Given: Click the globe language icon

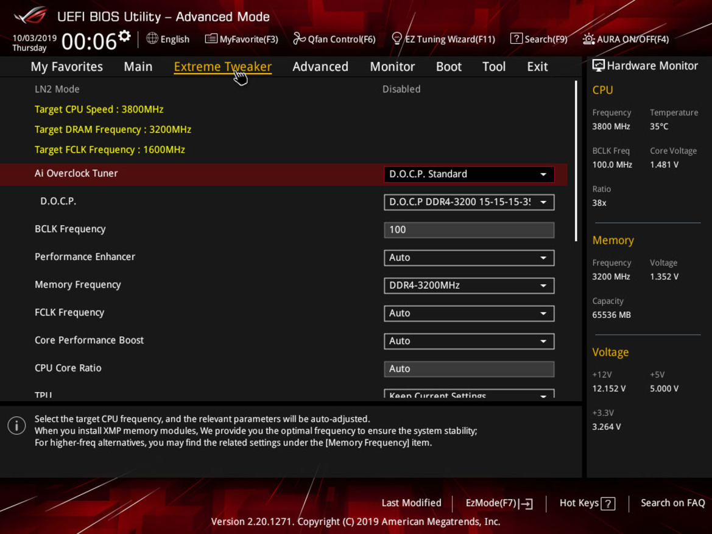Looking at the screenshot, I should click(152, 38).
